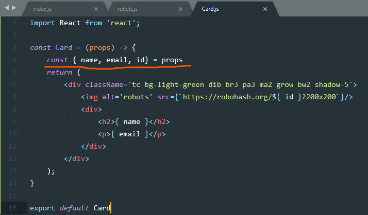Image resolution: width=368 pixels, height=215 pixels.
Task: Click the 'react' string on line 1
Action: 121,23
